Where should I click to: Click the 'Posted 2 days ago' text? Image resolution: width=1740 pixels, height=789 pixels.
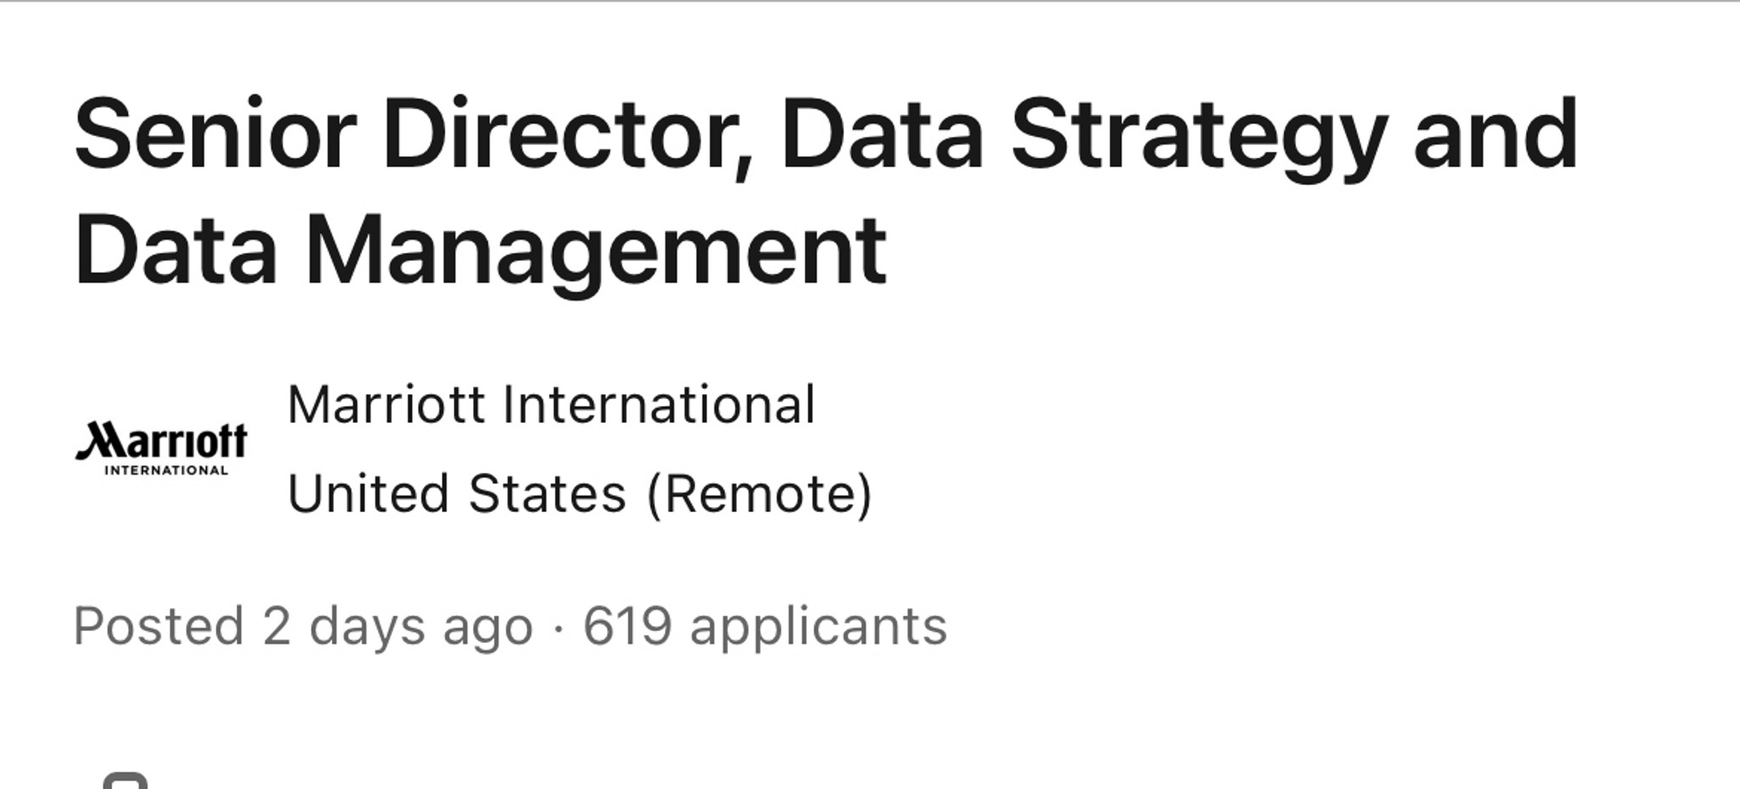(303, 627)
